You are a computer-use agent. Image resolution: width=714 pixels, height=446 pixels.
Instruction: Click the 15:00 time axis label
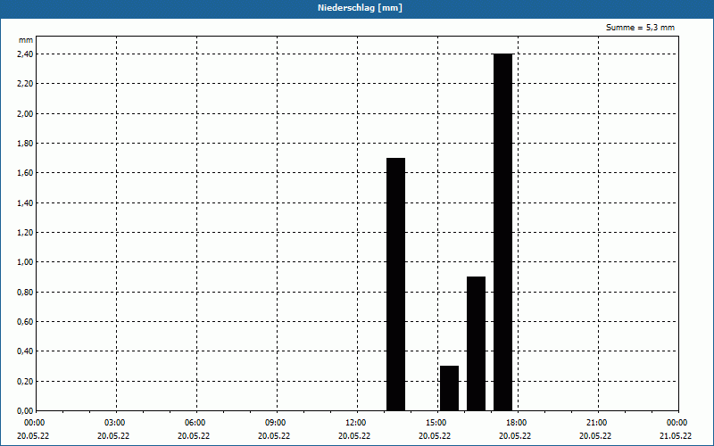click(436, 423)
